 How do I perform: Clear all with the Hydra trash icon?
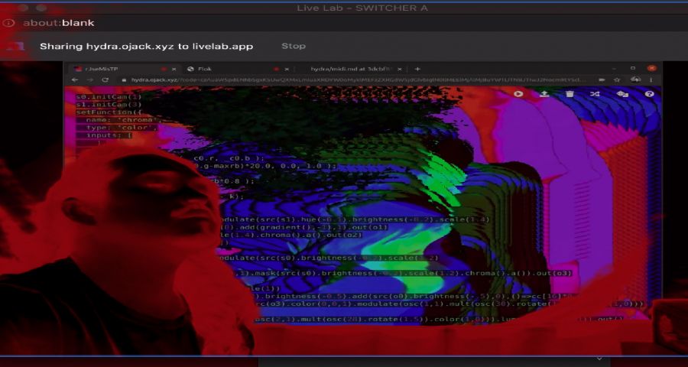coord(570,94)
